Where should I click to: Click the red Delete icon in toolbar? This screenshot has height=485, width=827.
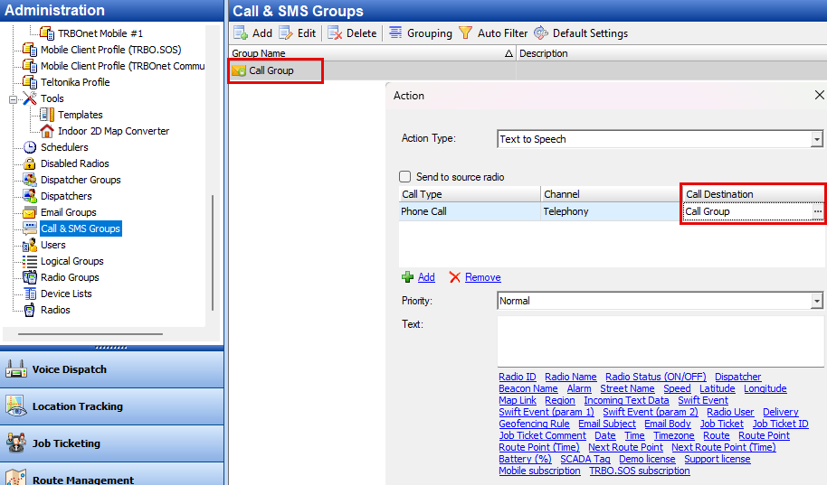coord(335,33)
